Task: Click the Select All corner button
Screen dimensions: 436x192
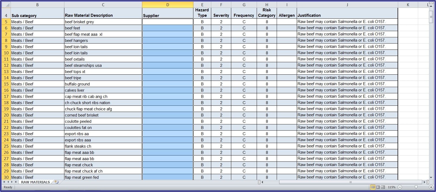Action: click(6, 5)
